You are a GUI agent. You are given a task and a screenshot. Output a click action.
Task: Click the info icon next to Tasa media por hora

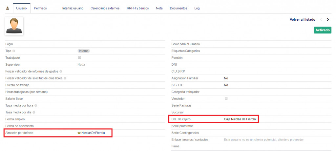click(x=35, y=105)
